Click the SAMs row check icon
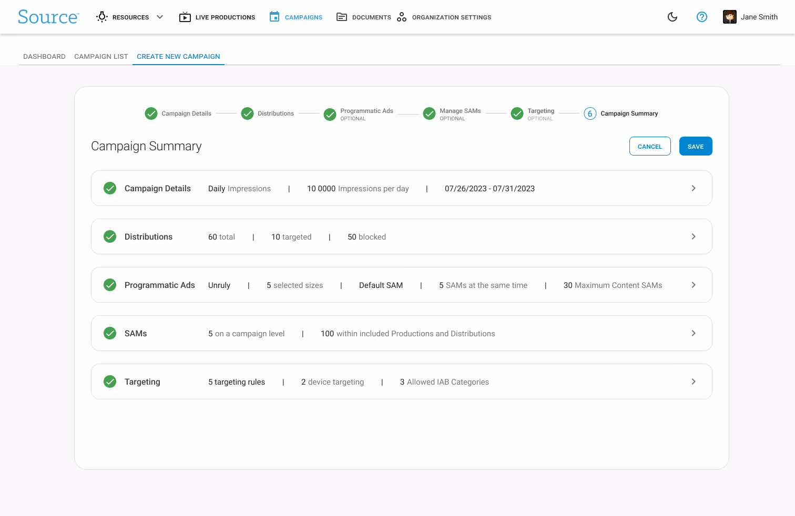This screenshot has width=795, height=516. pyautogui.click(x=110, y=333)
